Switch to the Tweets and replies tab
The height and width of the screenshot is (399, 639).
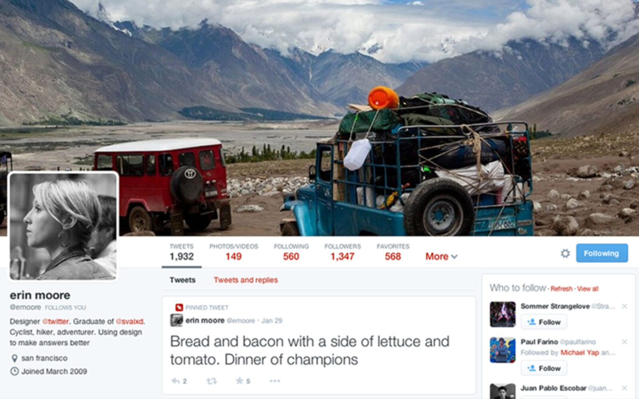pyautogui.click(x=246, y=280)
